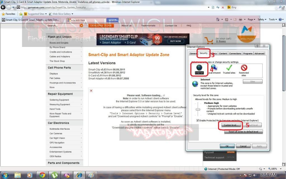The width and height of the screenshot is (286, 179).
Task: Switch to the Programs tab
Action: tap(248, 53)
